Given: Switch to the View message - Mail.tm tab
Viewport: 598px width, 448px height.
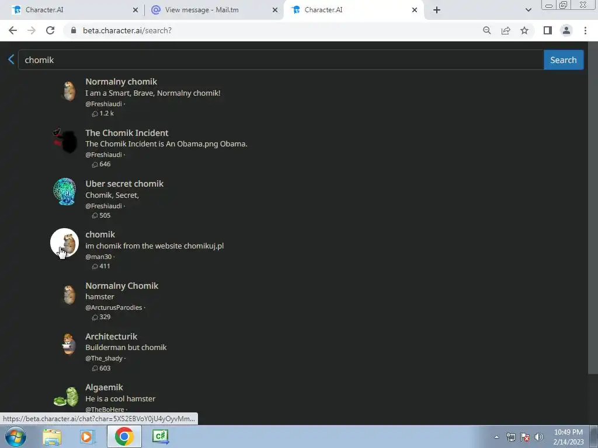Looking at the screenshot, I should tap(214, 10).
